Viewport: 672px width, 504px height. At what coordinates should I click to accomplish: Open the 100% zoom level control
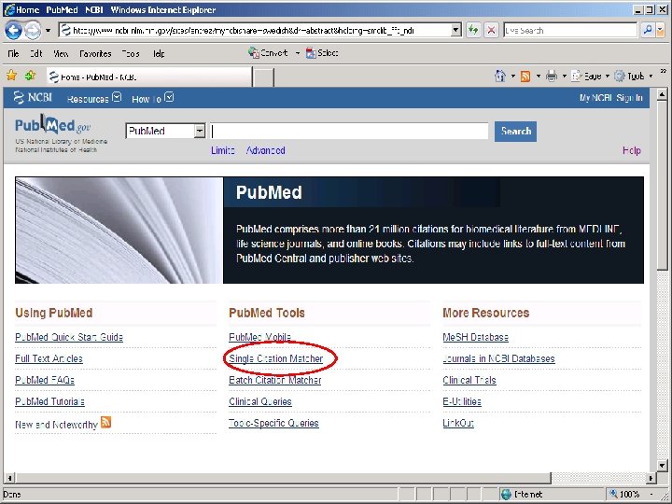click(x=632, y=494)
